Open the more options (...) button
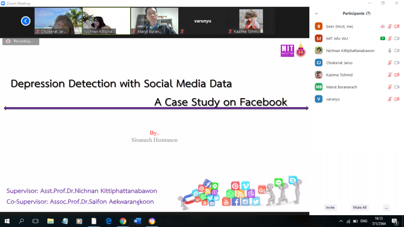 coord(386,207)
